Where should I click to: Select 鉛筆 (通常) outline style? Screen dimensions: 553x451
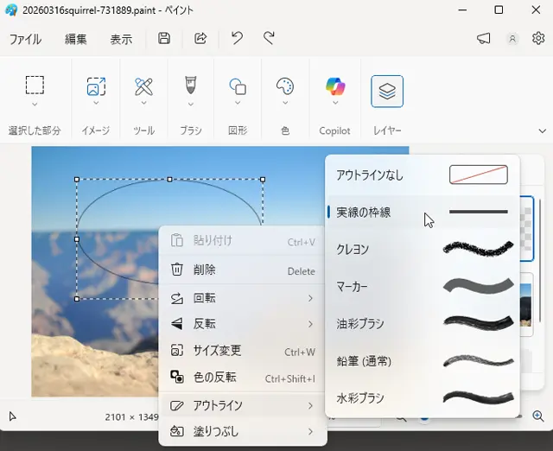(x=423, y=361)
